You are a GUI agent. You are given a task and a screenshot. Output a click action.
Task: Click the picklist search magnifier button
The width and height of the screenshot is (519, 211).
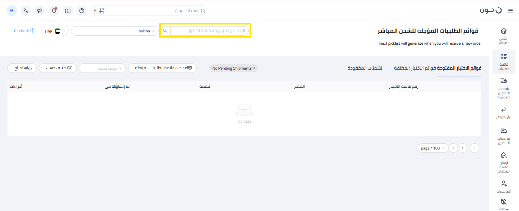[x=165, y=31]
